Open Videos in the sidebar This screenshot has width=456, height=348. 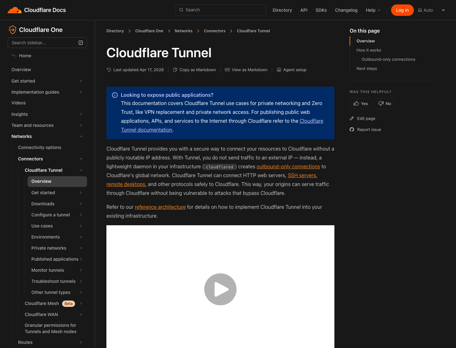pyautogui.click(x=19, y=103)
